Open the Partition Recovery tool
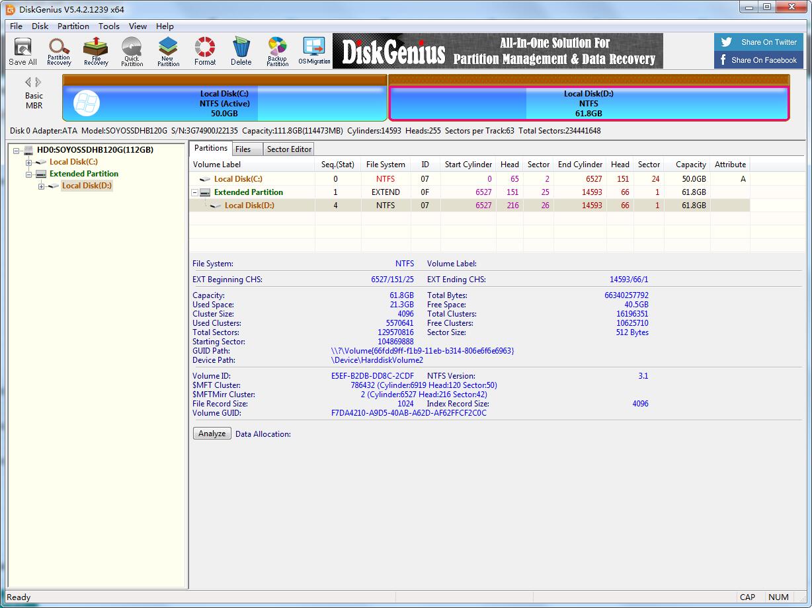The height and width of the screenshot is (608, 812). point(59,51)
